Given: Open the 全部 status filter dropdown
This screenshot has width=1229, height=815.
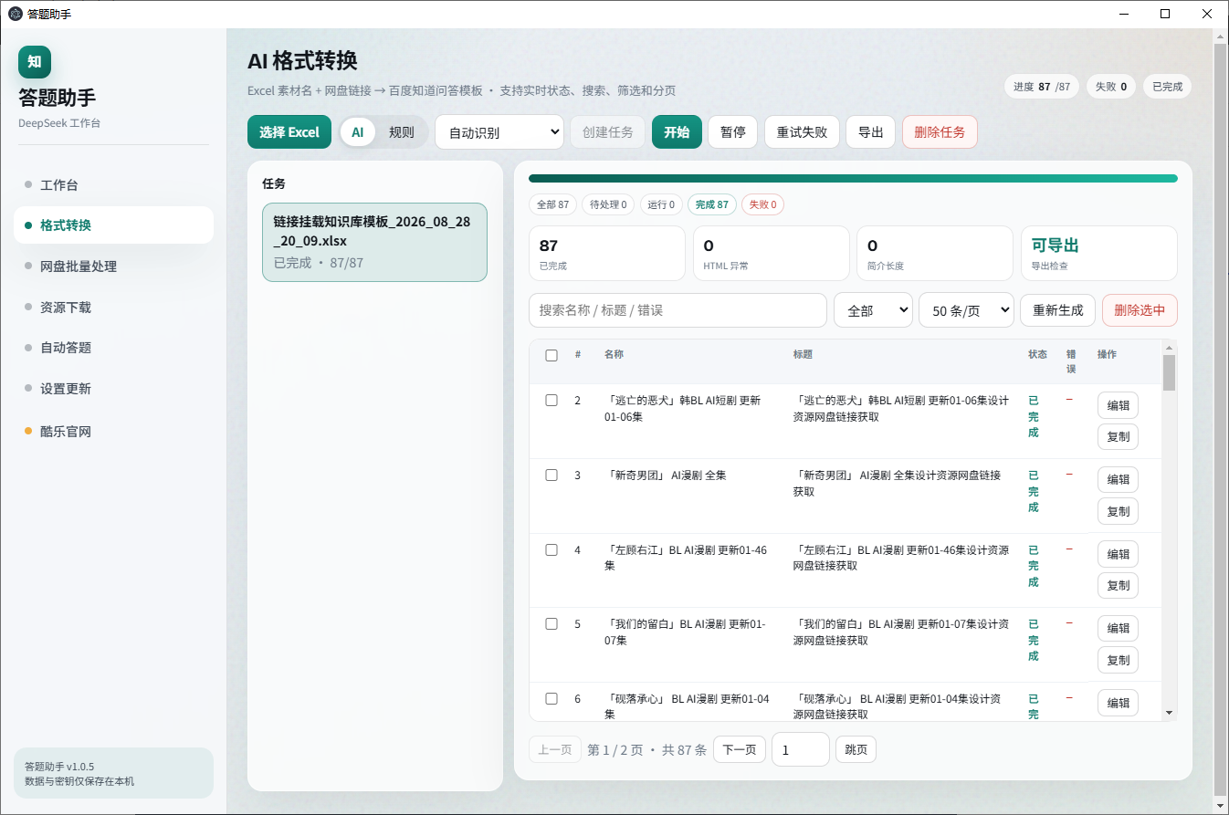Looking at the screenshot, I should pyautogui.click(x=873, y=310).
